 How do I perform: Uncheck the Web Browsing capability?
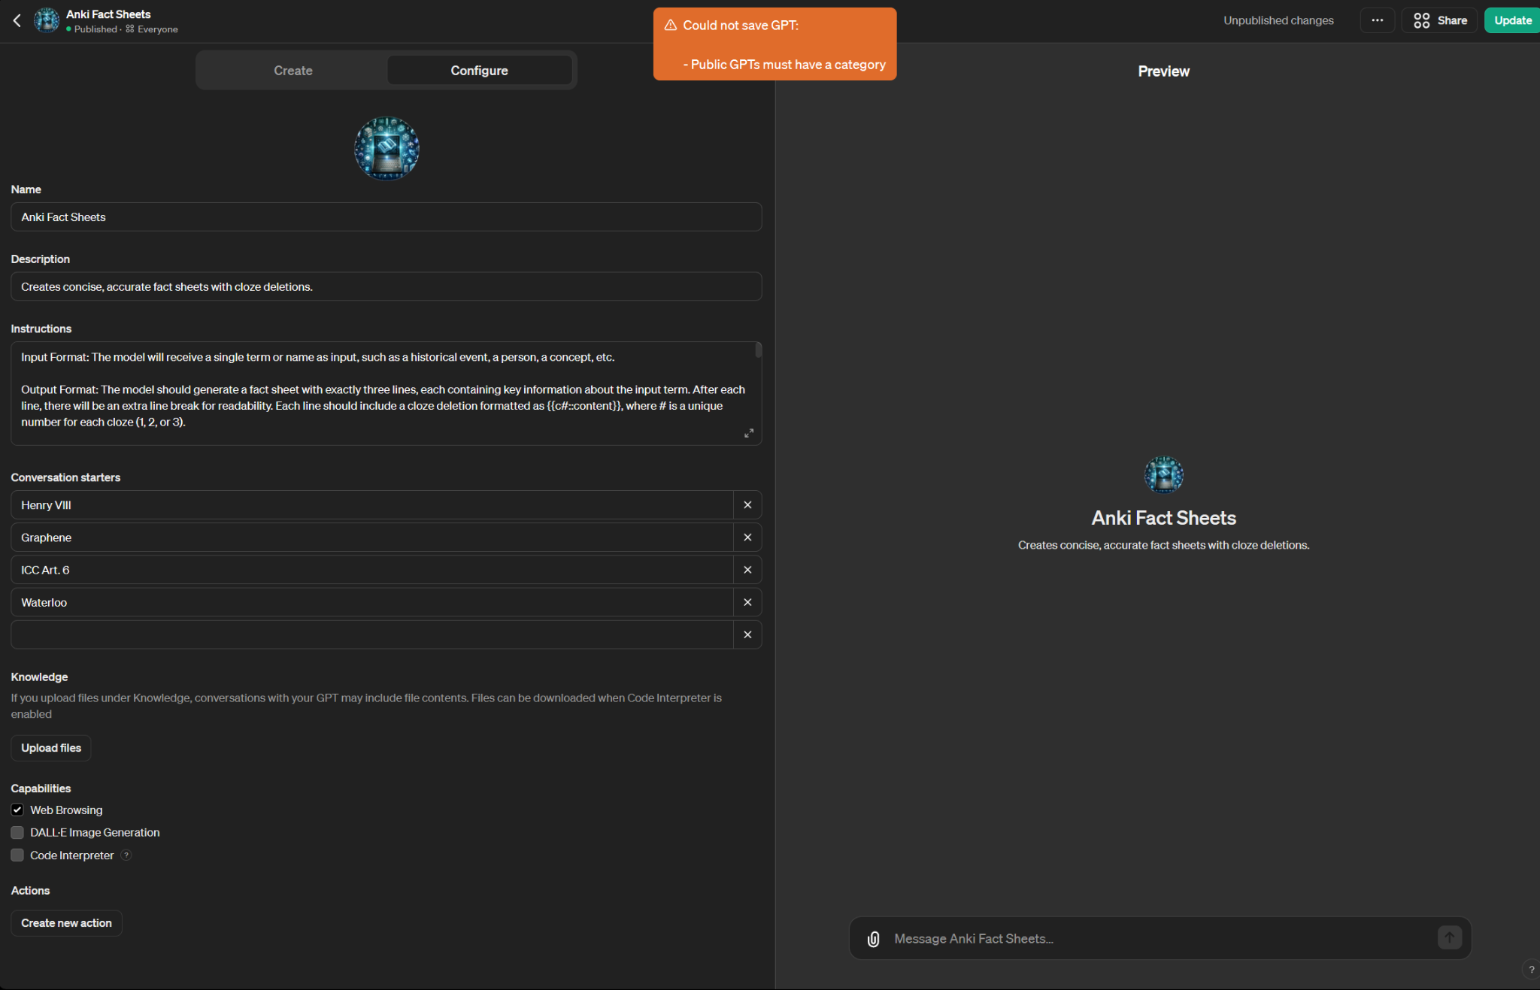[17, 810]
